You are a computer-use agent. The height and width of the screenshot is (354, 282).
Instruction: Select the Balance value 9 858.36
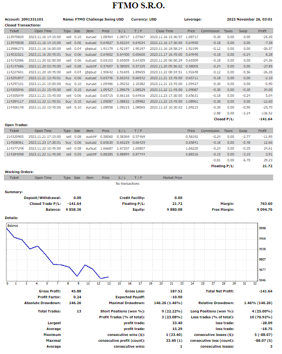click(x=73, y=210)
